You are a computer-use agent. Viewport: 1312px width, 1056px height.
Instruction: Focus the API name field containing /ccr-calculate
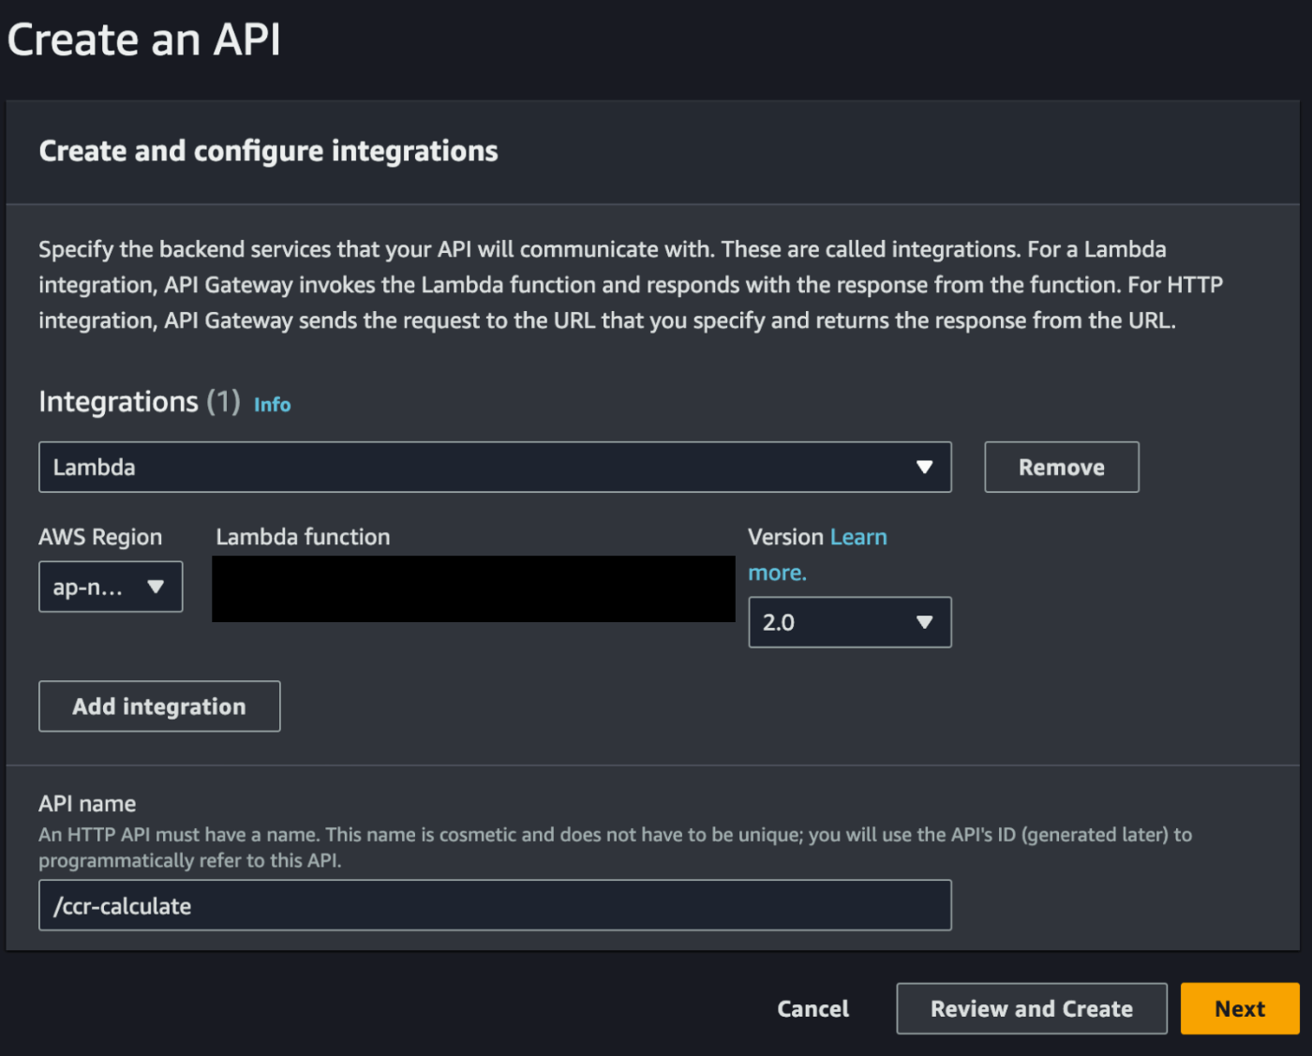[494, 905]
